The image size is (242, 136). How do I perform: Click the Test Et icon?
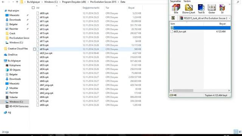tap(201, 9)
